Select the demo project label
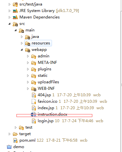This screenshot has height=152, width=122. coord(19,147)
